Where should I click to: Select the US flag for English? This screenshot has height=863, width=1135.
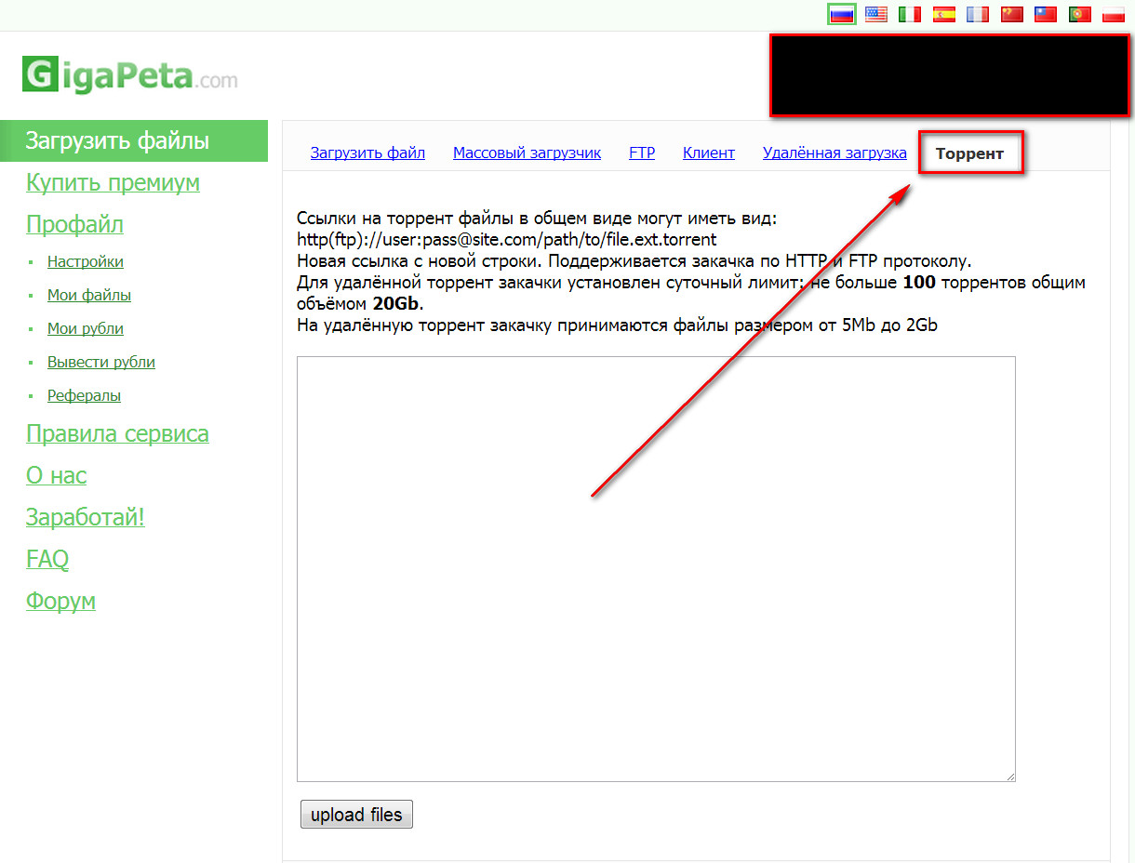click(x=875, y=14)
